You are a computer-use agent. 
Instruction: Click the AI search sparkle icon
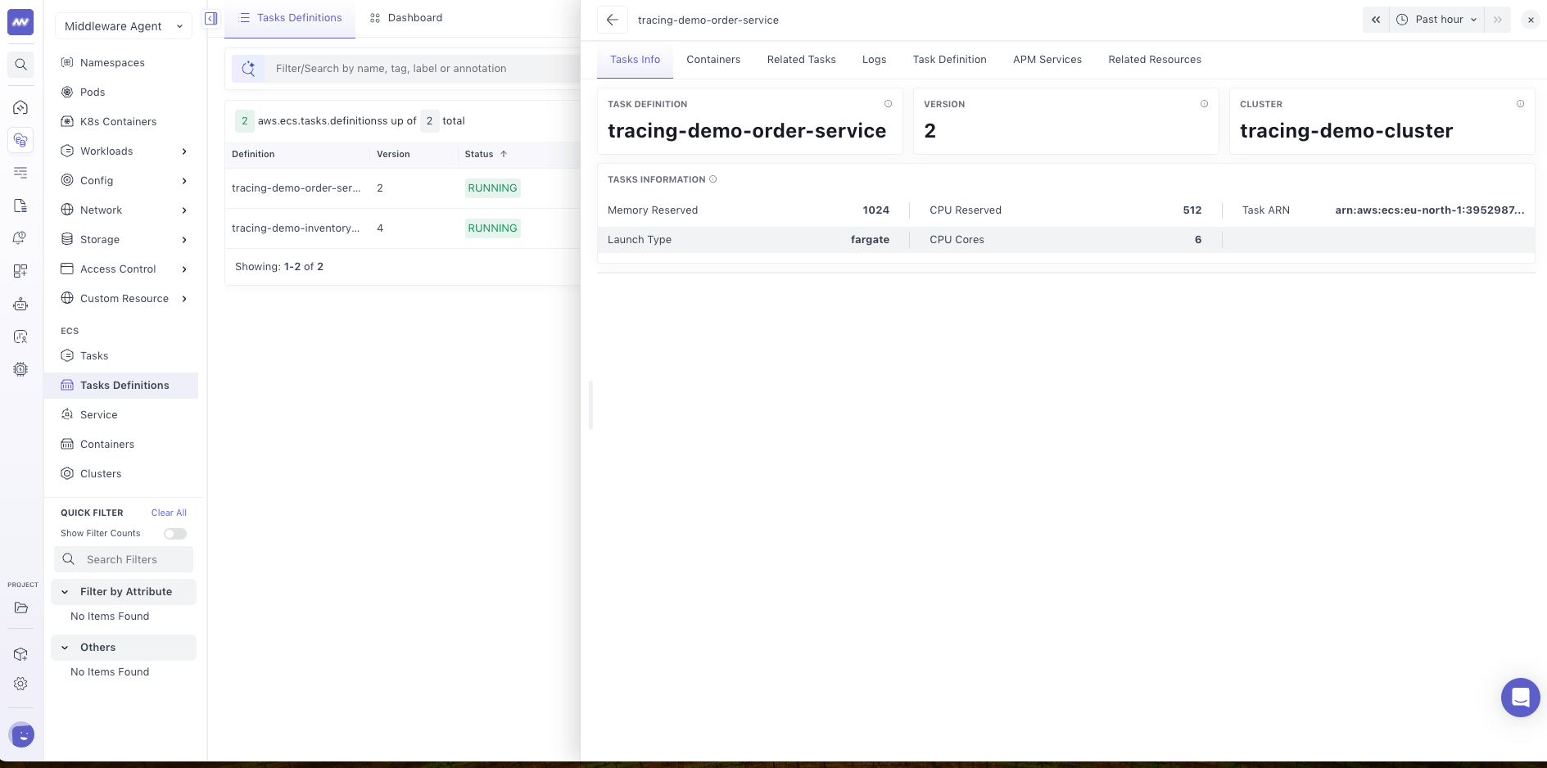click(248, 69)
